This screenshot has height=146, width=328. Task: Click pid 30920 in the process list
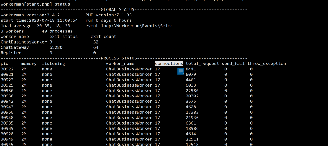[x=7, y=134]
